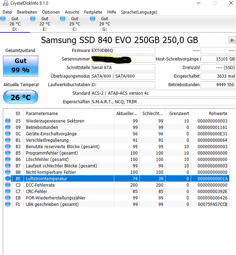Switch to drive G: tab
Screen dimensions: 236x255
point(105,24)
